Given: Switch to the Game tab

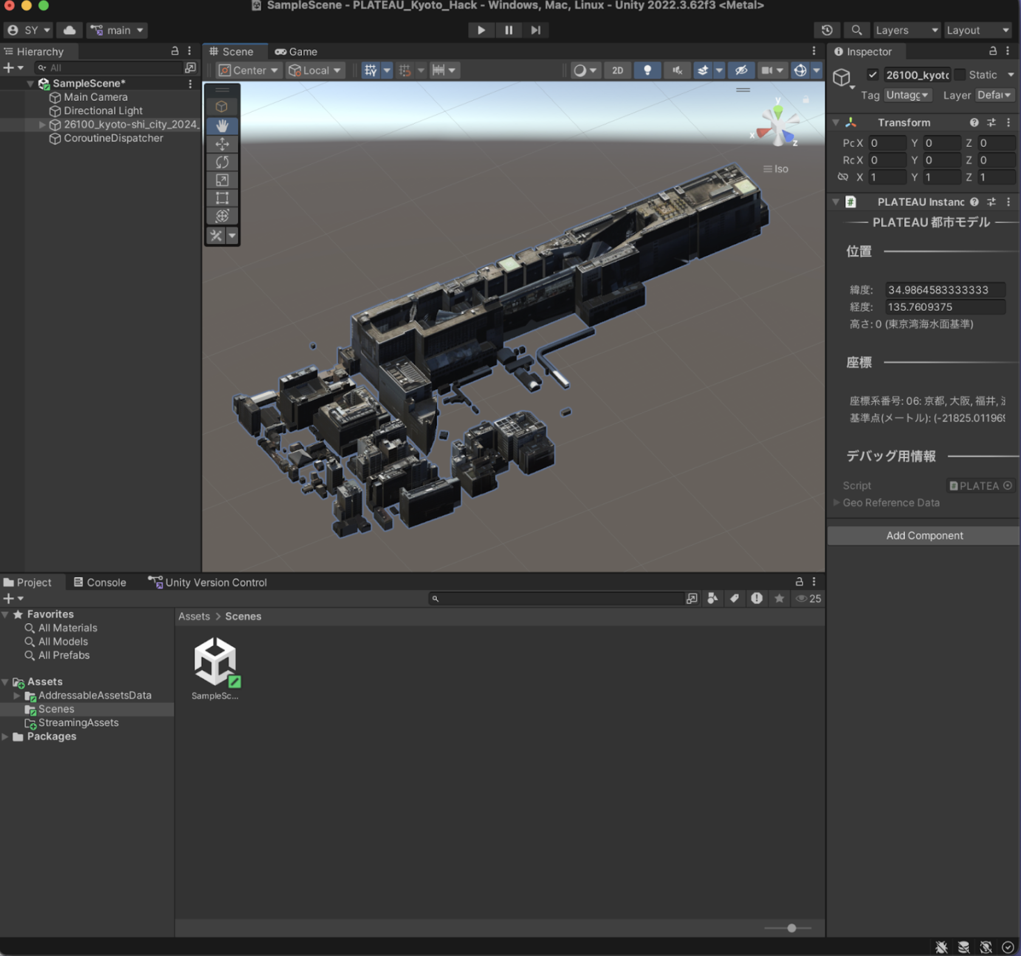Looking at the screenshot, I should pos(297,52).
